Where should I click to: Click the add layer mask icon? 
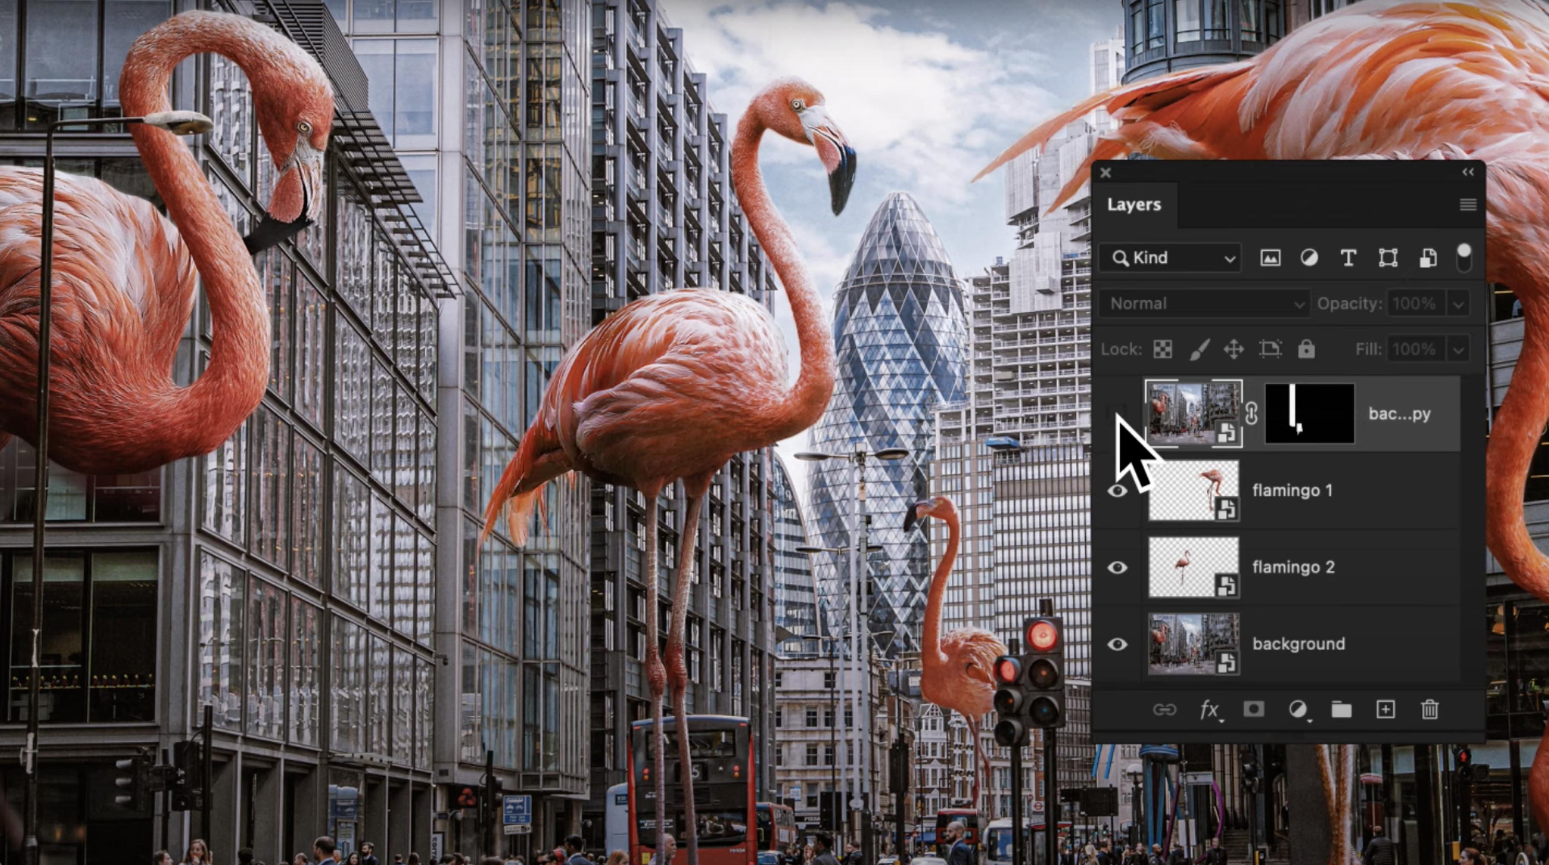(1254, 709)
